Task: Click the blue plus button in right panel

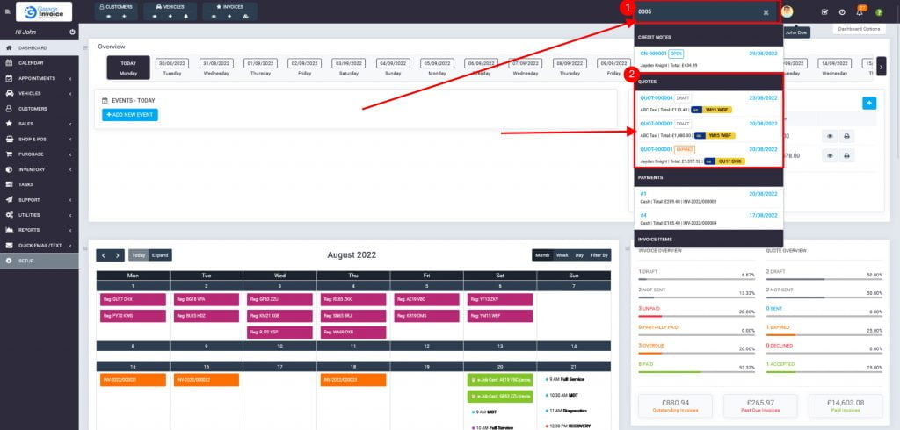Action: (869, 103)
